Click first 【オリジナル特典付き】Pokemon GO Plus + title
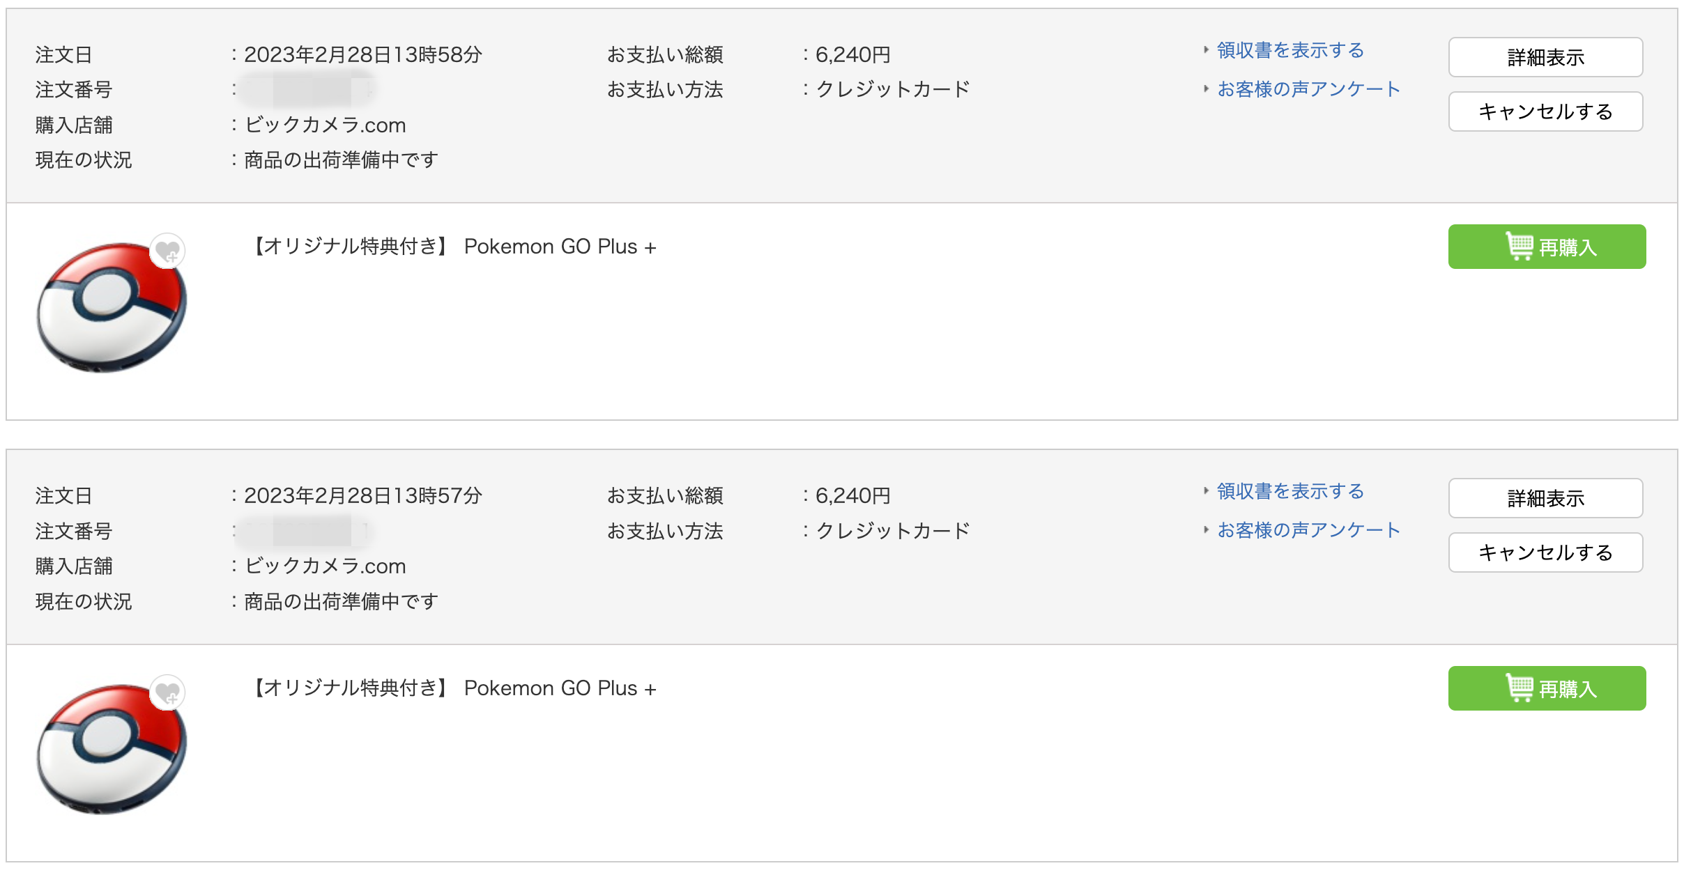 click(452, 247)
